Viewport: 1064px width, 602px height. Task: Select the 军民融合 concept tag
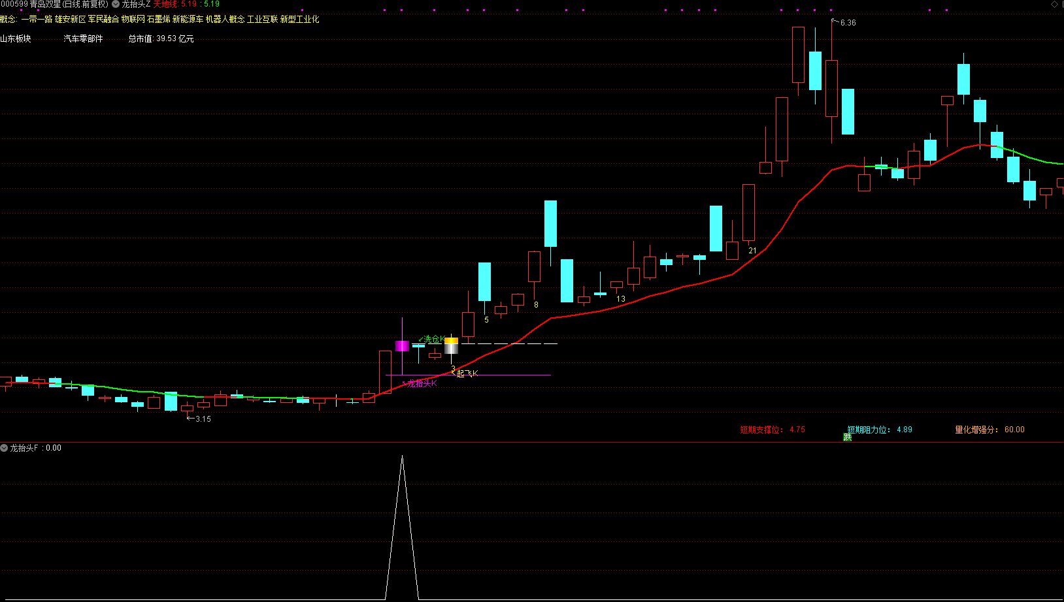(x=104, y=20)
